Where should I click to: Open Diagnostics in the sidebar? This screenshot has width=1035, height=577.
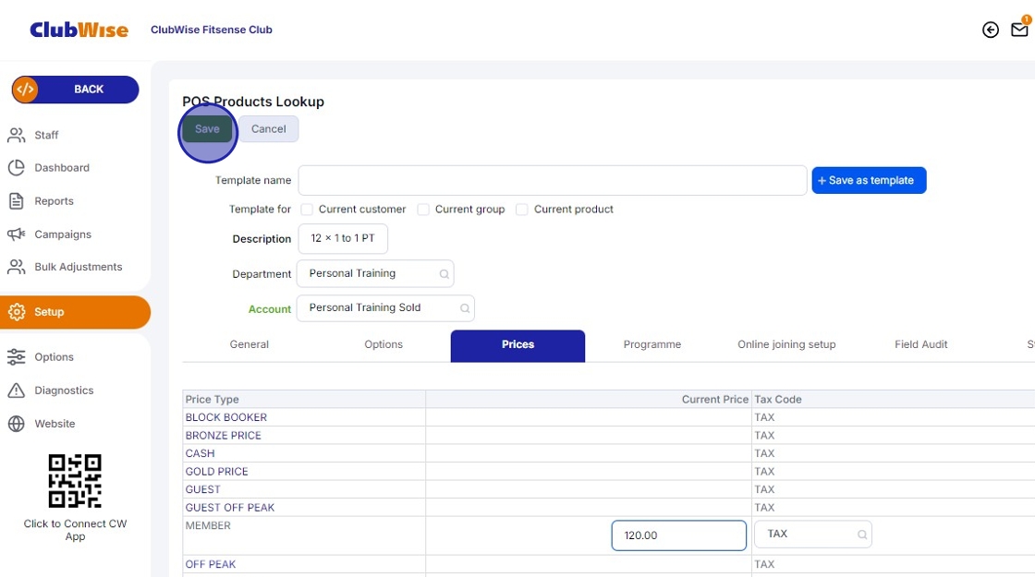coord(64,391)
